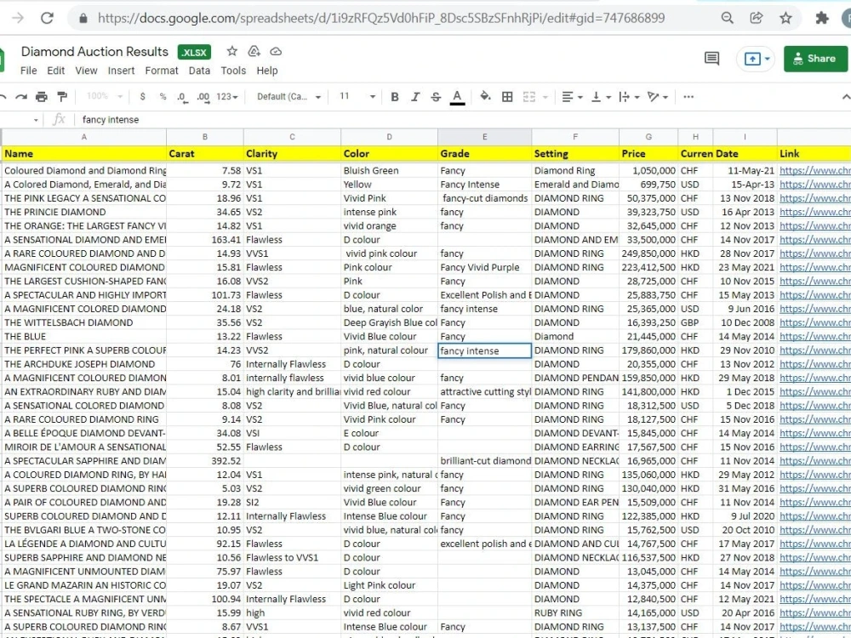This screenshot has width=851, height=638.
Task: Click the .XLSX file format badge
Action: pos(194,52)
